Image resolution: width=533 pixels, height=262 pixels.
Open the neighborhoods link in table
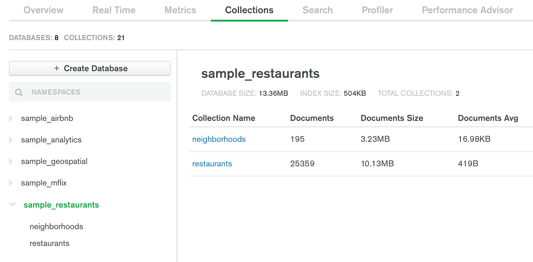click(219, 139)
